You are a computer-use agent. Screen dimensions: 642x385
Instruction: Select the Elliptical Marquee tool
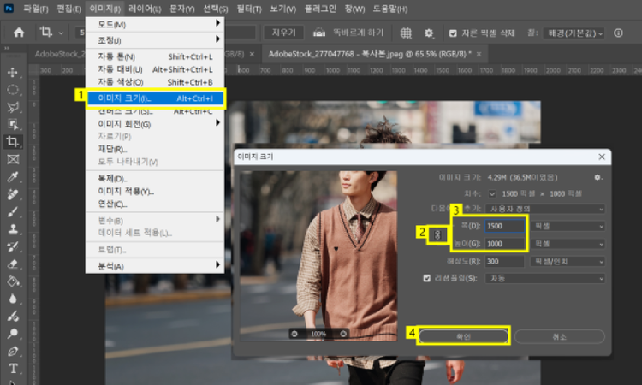(x=13, y=90)
